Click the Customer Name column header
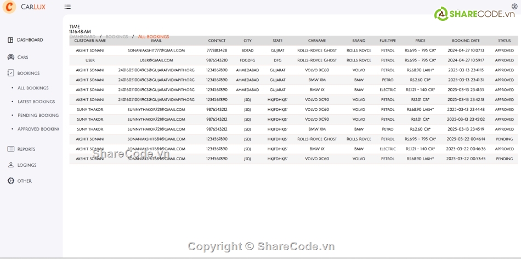This screenshot has width=521, height=259. click(90, 41)
